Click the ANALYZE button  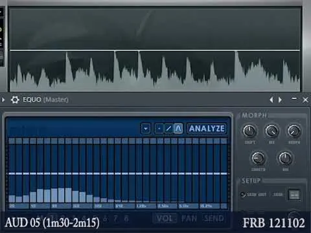pos(207,129)
